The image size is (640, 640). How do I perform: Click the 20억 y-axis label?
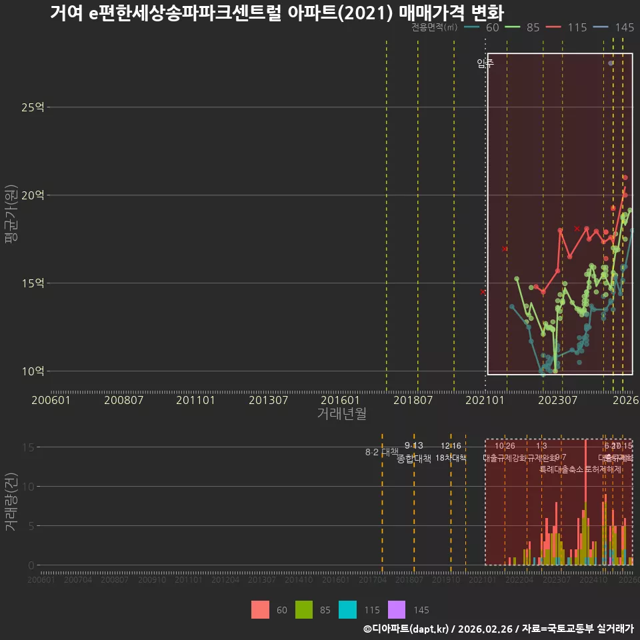[33, 195]
